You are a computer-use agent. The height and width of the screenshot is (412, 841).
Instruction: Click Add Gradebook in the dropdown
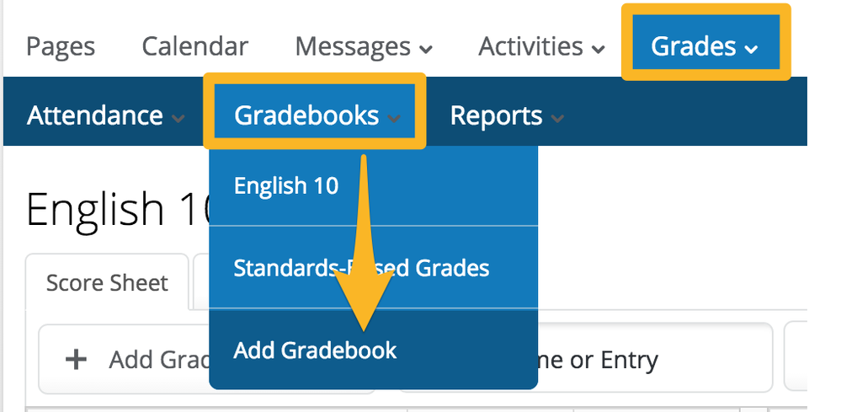tap(373, 350)
